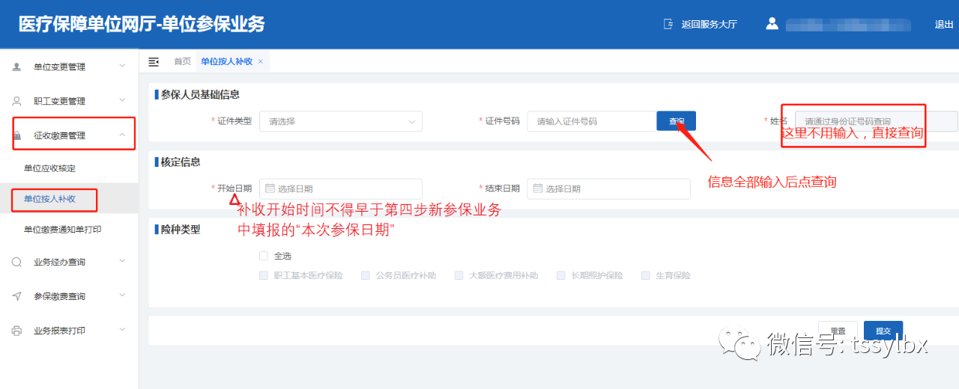
Task: Expand the 单位变更管理 menu section
Action: [122, 67]
